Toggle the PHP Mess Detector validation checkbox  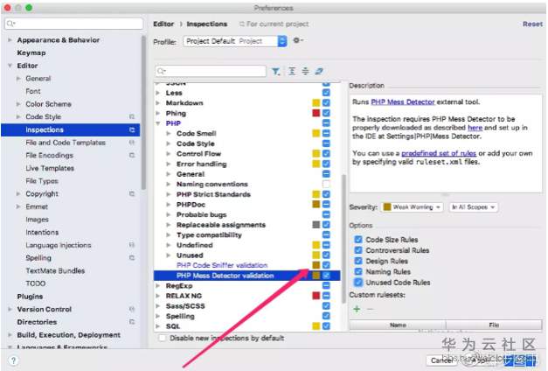[x=326, y=276]
